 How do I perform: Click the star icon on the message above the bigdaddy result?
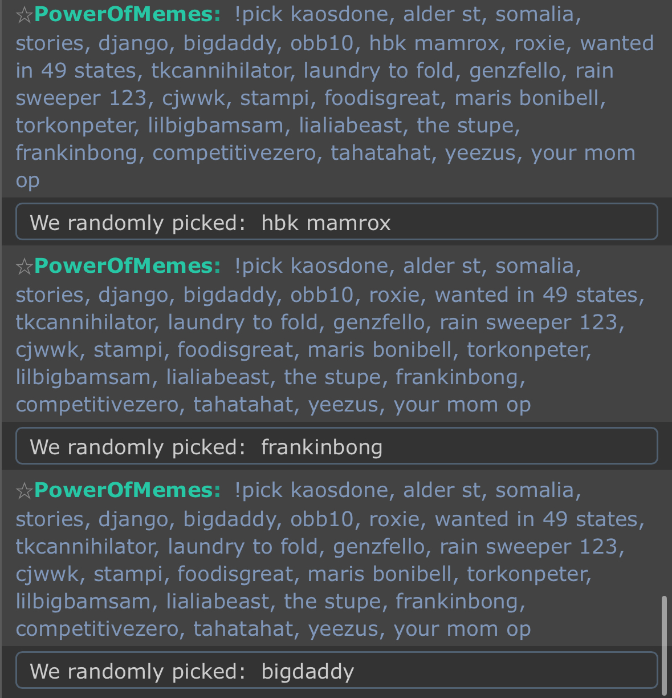coord(25,491)
